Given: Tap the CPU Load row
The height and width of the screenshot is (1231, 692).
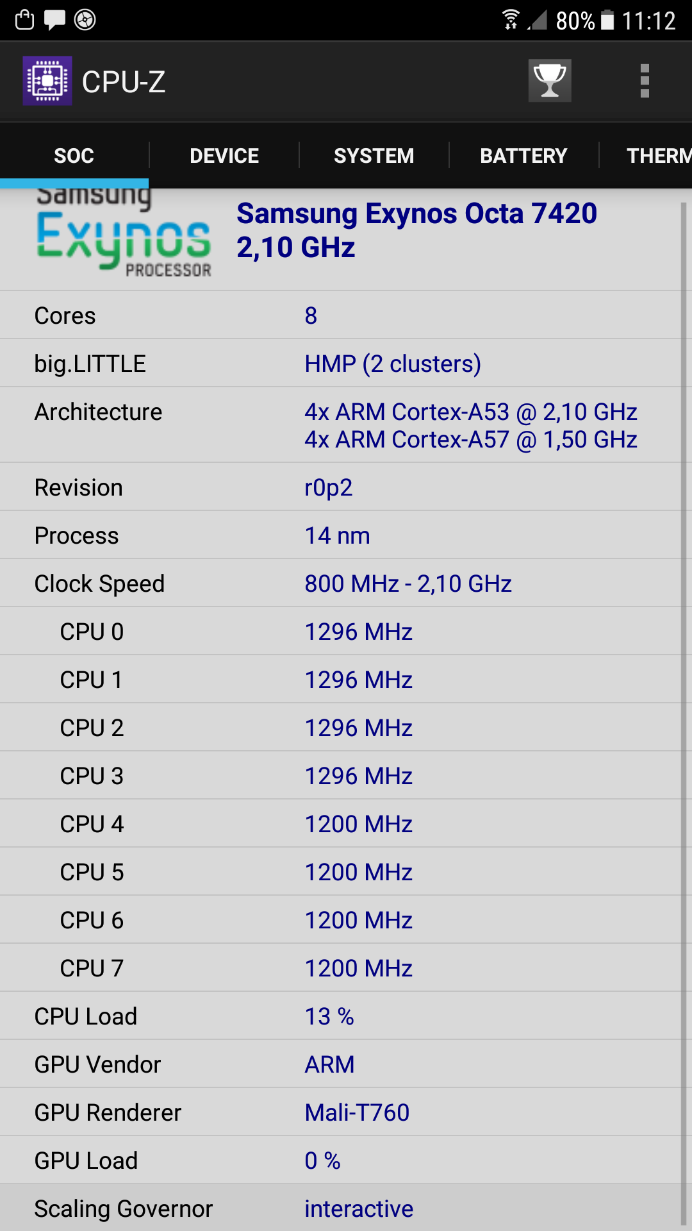Looking at the screenshot, I should (x=340, y=1016).
